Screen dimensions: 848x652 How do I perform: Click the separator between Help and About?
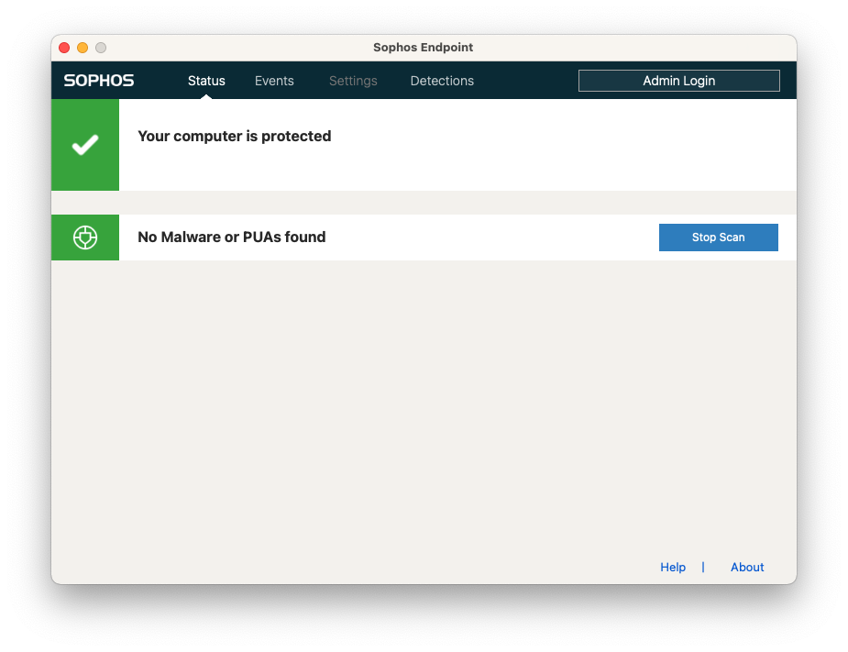[x=703, y=568]
